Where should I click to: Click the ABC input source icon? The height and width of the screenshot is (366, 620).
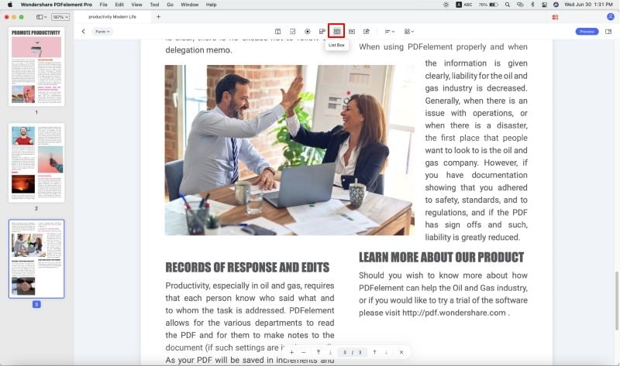coord(464,5)
